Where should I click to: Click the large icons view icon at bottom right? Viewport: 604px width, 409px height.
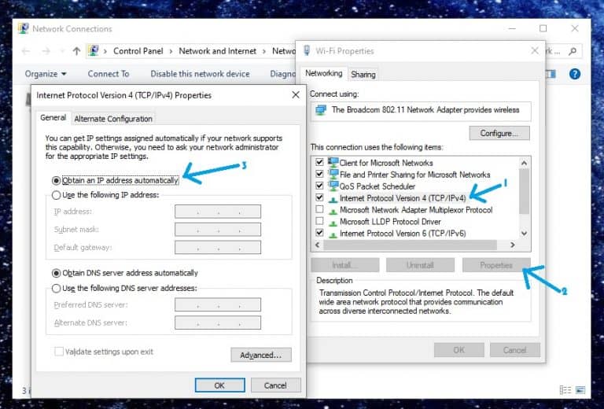point(580,390)
